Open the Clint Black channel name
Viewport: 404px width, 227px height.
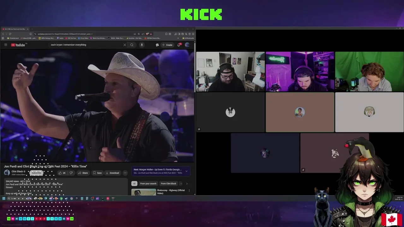(17, 172)
